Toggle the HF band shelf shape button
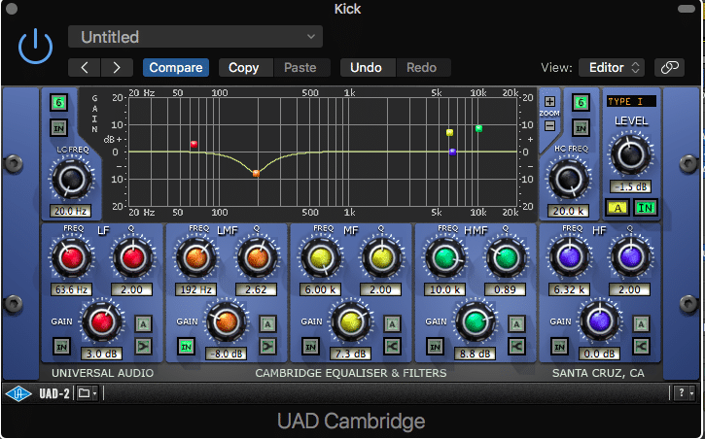705x439 pixels. (641, 346)
